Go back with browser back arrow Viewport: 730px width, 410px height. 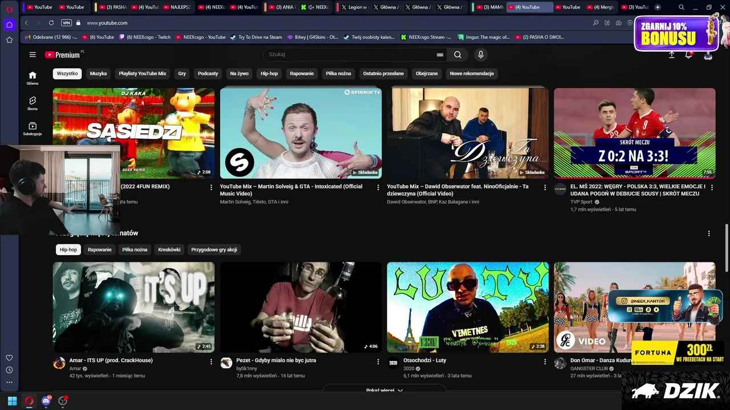[x=26, y=23]
